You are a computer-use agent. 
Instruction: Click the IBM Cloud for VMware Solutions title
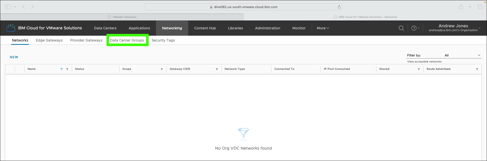[50, 28]
